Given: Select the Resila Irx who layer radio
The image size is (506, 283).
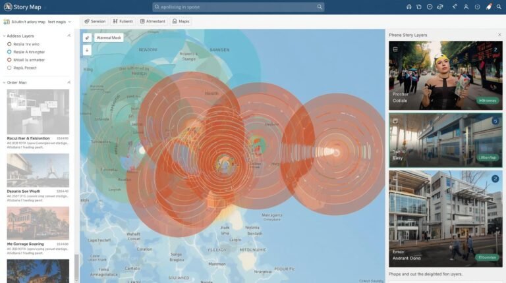Looking at the screenshot, I should 9,44.
